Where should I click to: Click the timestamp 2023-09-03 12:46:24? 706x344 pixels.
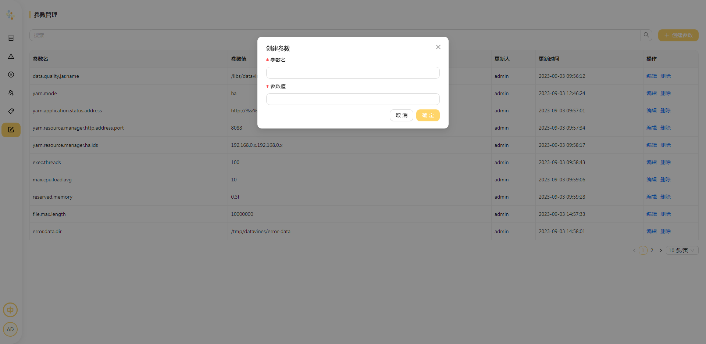tap(562, 93)
